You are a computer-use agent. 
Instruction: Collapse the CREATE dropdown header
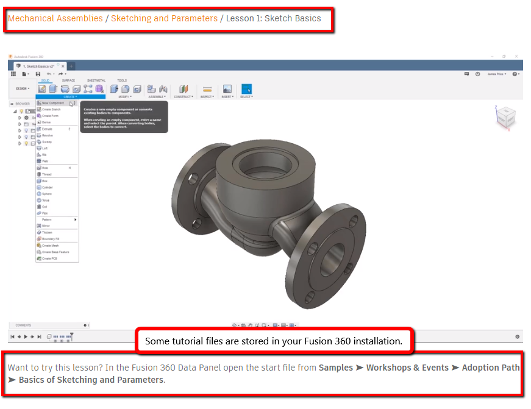[71, 97]
